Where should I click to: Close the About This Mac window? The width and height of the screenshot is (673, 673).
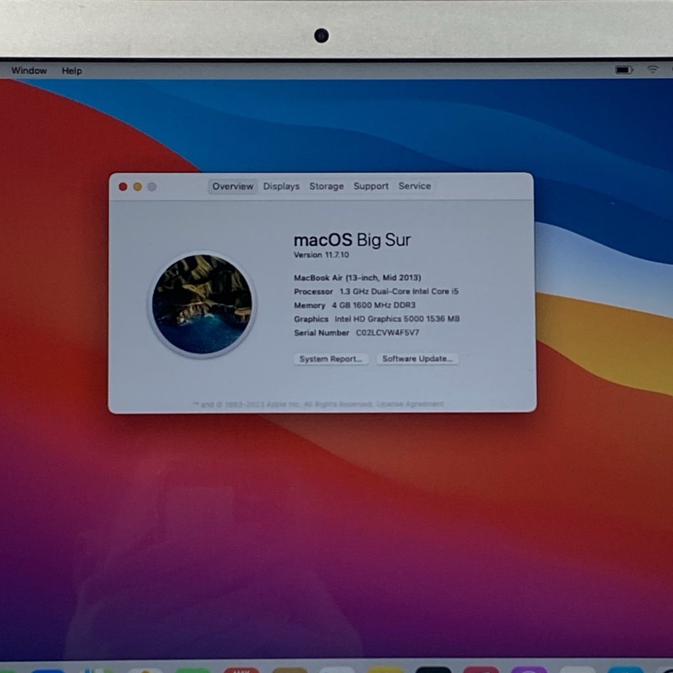tap(123, 187)
